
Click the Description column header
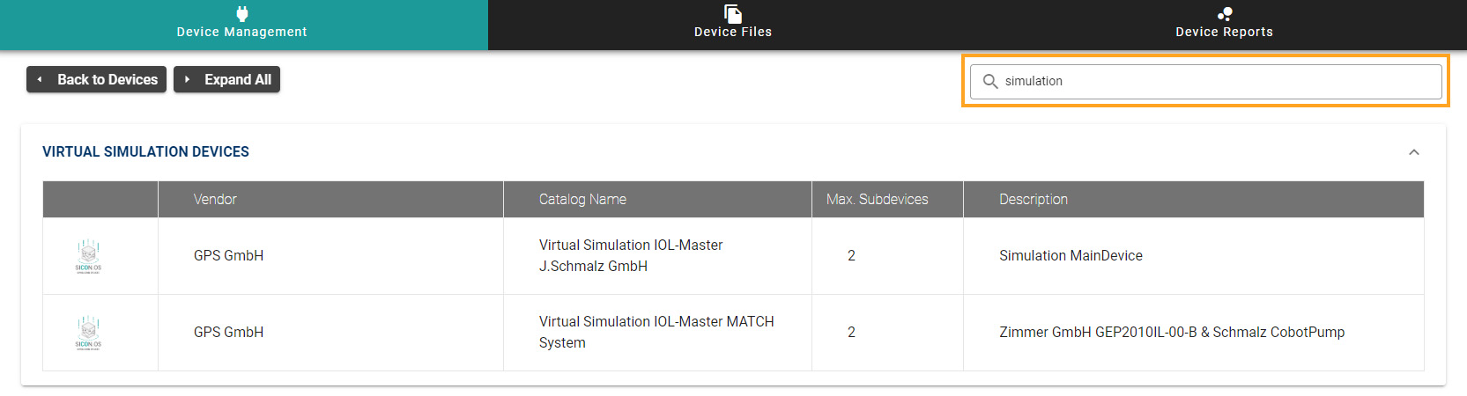[1033, 200]
